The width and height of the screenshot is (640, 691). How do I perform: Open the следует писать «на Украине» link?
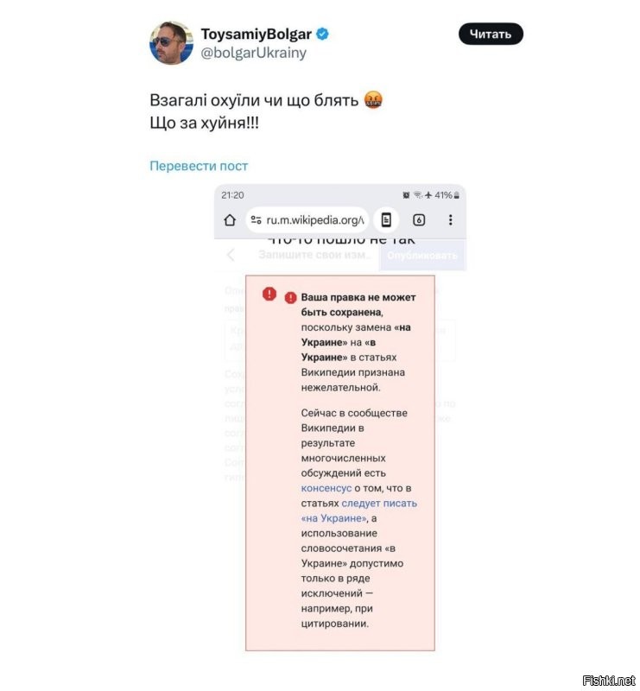[x=358, y=510]
